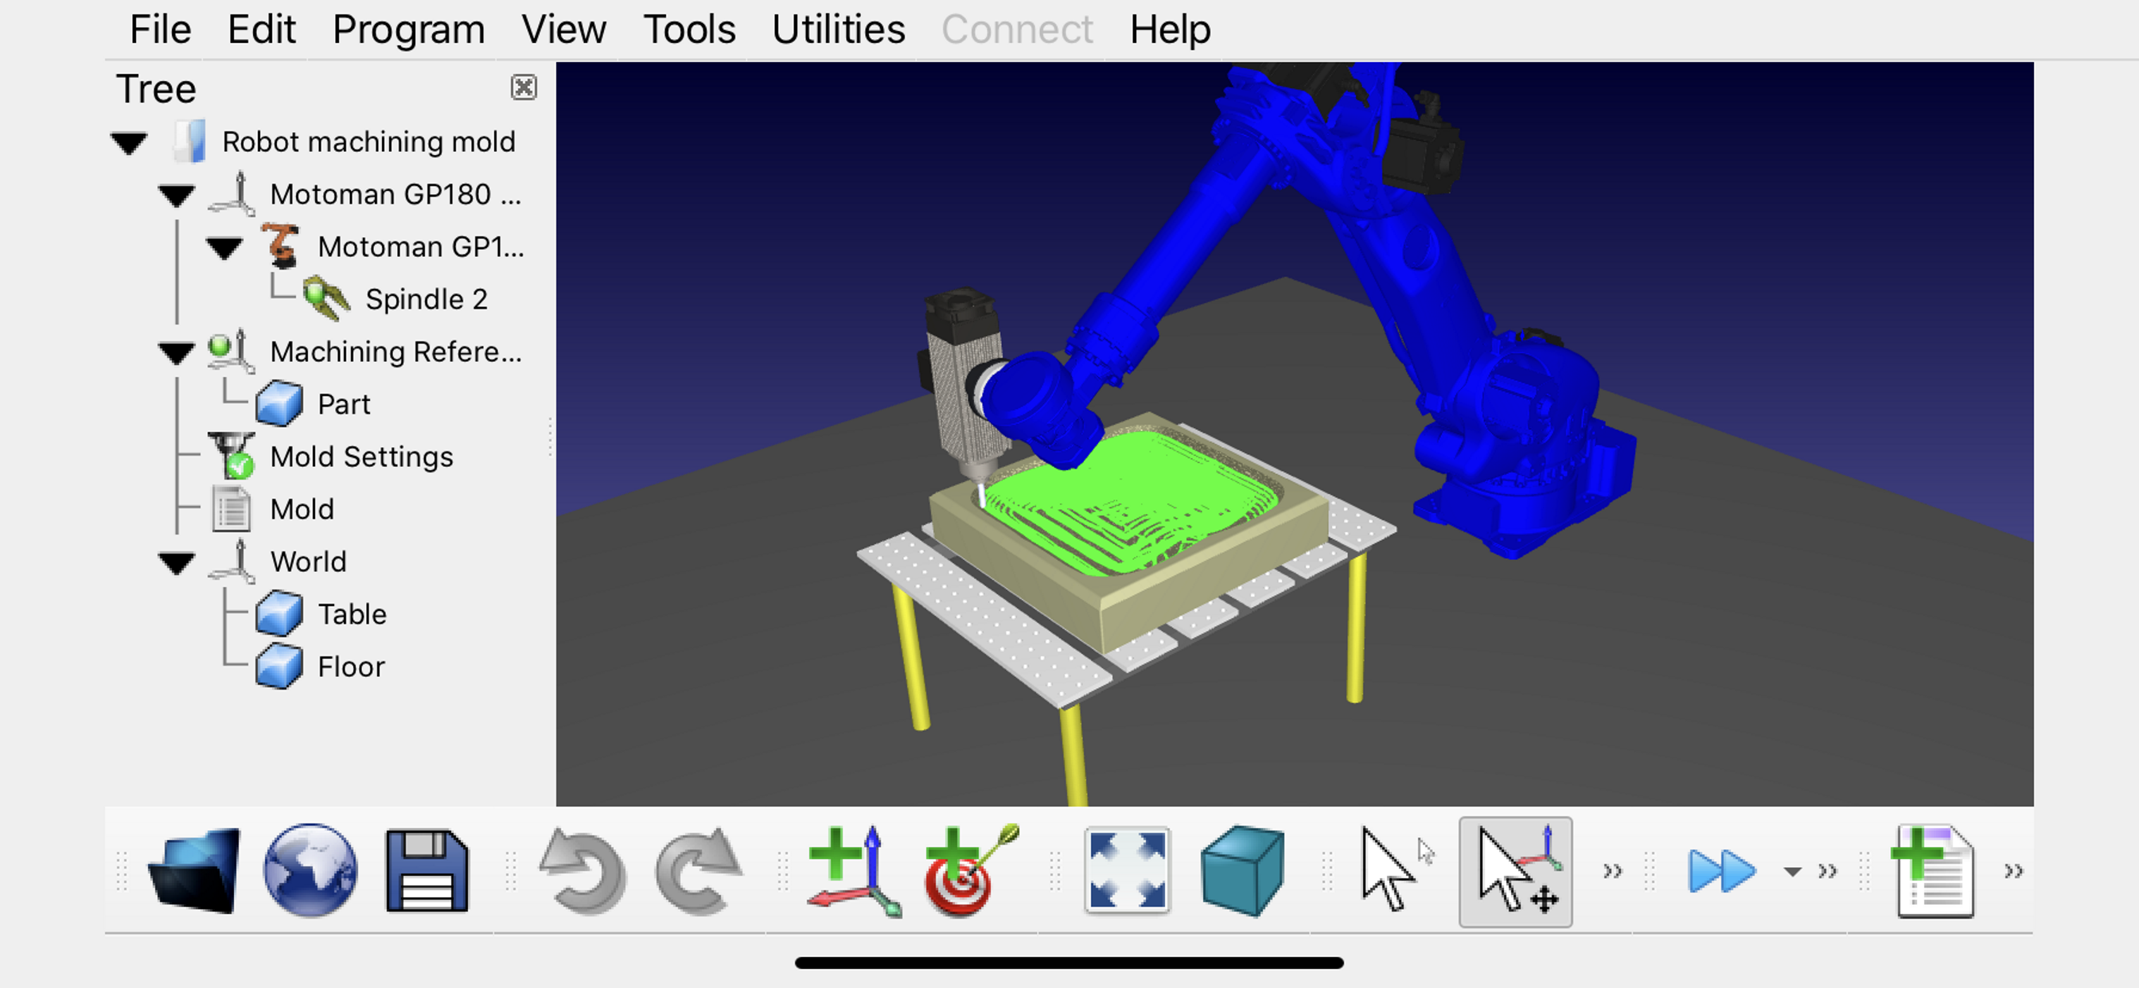Click the Mold program document icon
Screen dimensions: 2139x988
231,508
